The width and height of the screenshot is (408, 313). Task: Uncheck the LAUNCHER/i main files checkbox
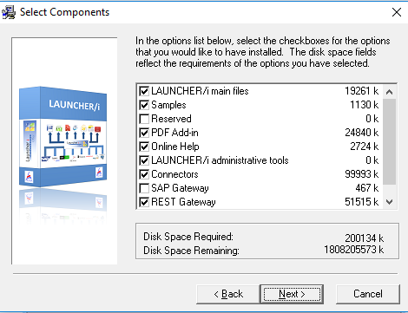[x=144, y=91]
